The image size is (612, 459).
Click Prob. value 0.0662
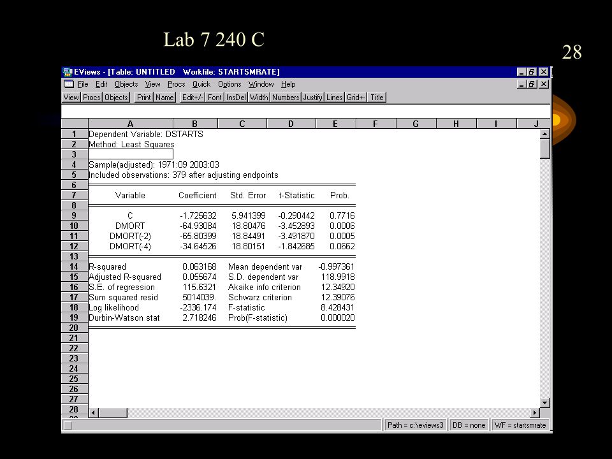click(x=342, y=246)
